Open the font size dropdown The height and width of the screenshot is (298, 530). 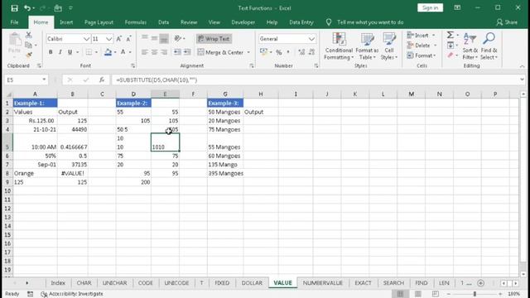(108, 39)
